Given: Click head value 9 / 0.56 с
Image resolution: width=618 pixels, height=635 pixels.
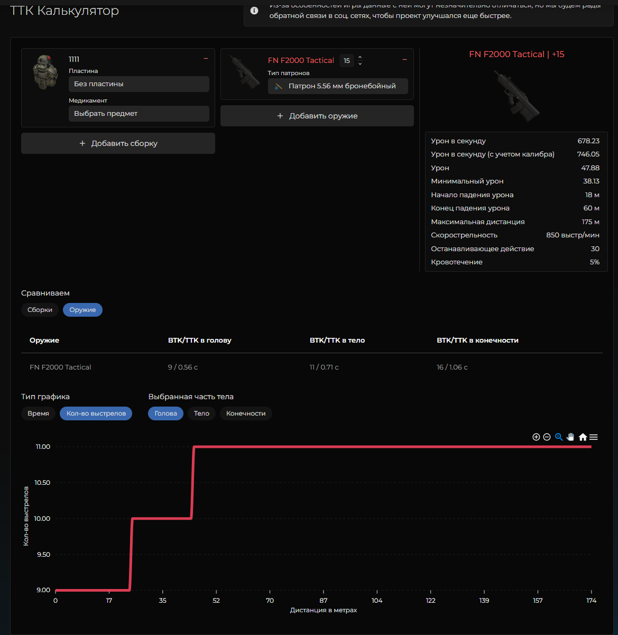Looking at the screenshot, I should (x=183, y=367).
